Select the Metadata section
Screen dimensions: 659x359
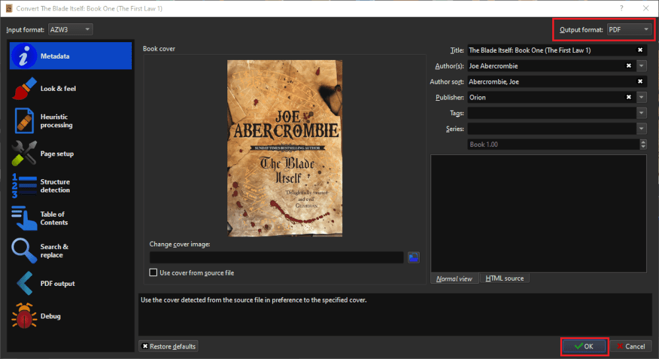coord(71,56)
